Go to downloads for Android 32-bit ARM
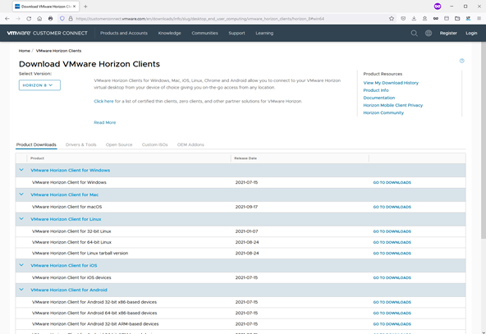486x334 pixels. click(392, 324)
